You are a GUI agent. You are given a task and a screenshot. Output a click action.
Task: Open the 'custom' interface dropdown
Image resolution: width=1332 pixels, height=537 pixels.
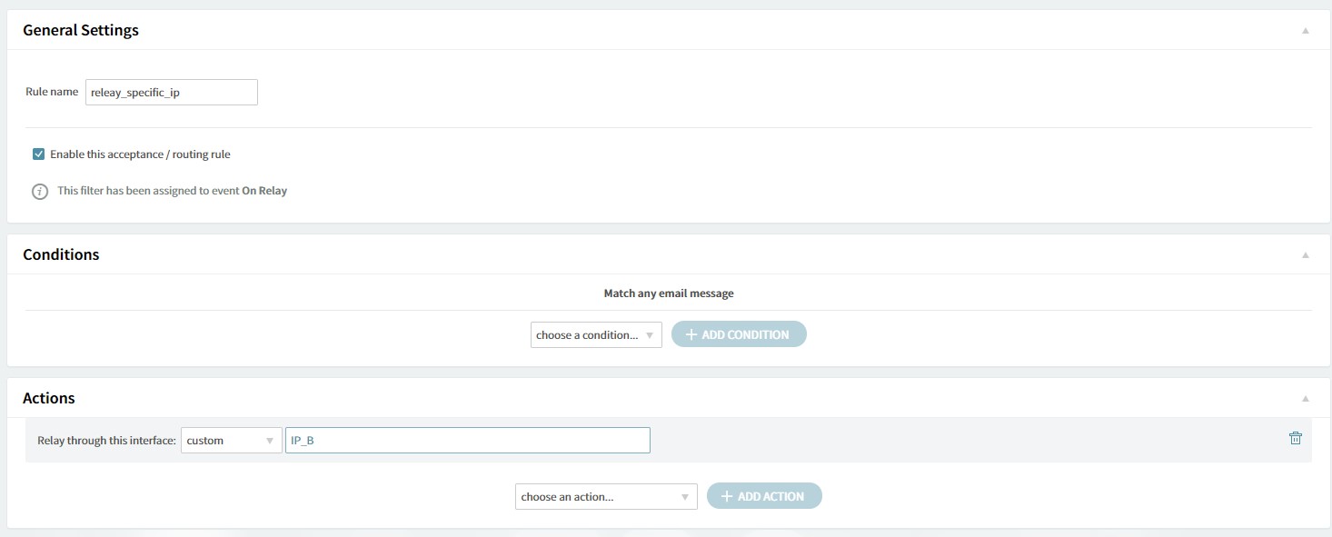coord(232,440)
